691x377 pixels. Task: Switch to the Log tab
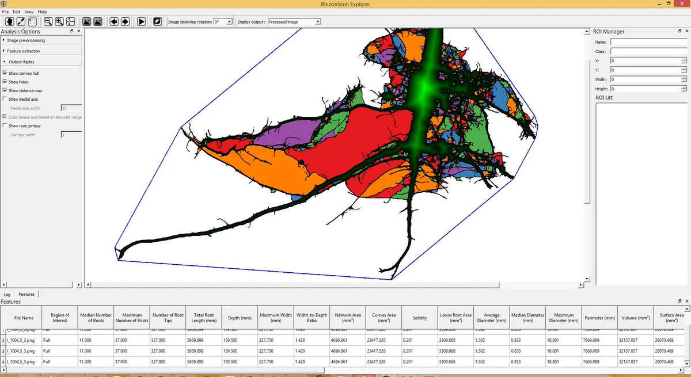click(x=7, y=294)
